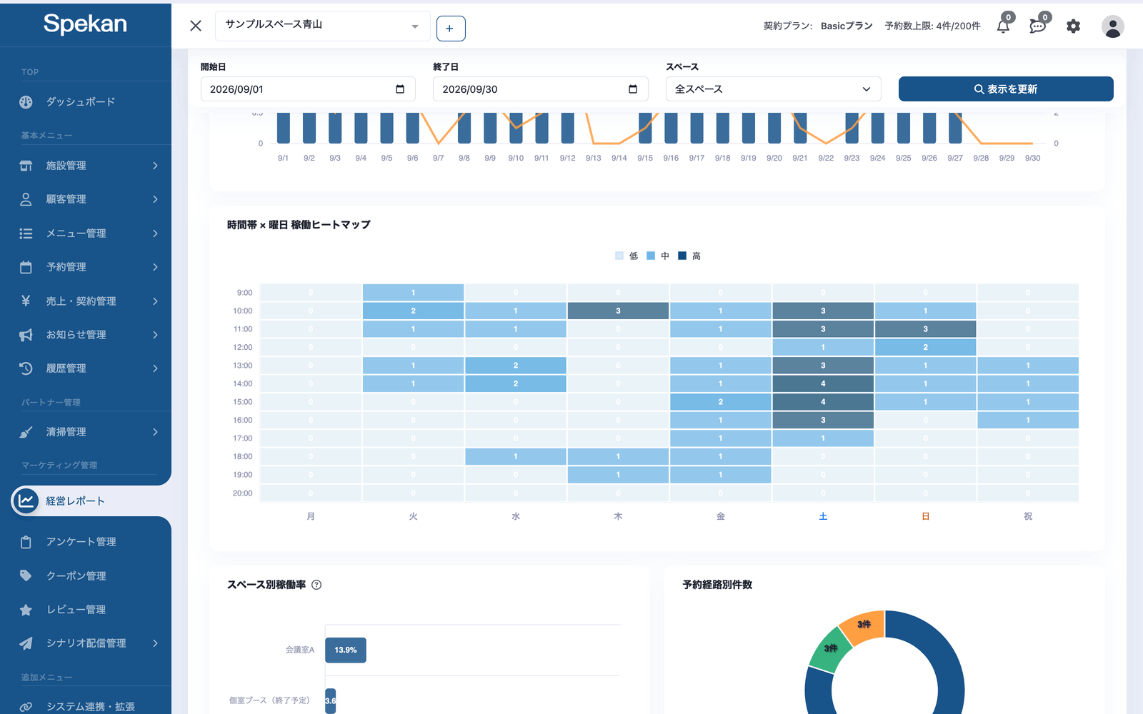Expand the シナリオ配信管理 submenu chevron
Viewport: 1143px width, 714px height.
(155, 643)
